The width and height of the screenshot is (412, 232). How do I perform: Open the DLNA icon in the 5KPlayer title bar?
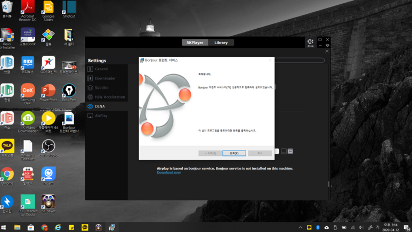point(310,43)
